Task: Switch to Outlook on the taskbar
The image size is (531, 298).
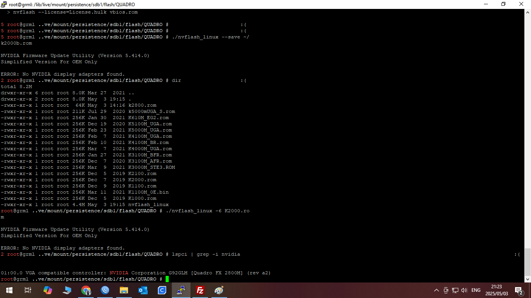Action: coord(143,290)
